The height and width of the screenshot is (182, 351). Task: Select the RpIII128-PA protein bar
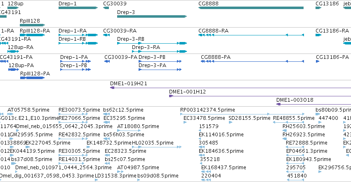[x=33, y=78]
